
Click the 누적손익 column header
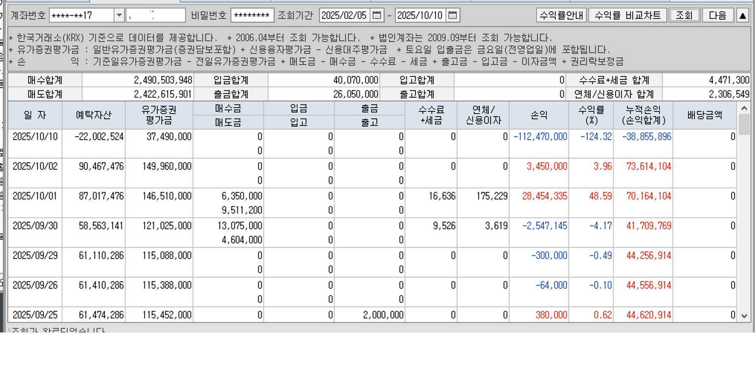(x=643, y=115)
